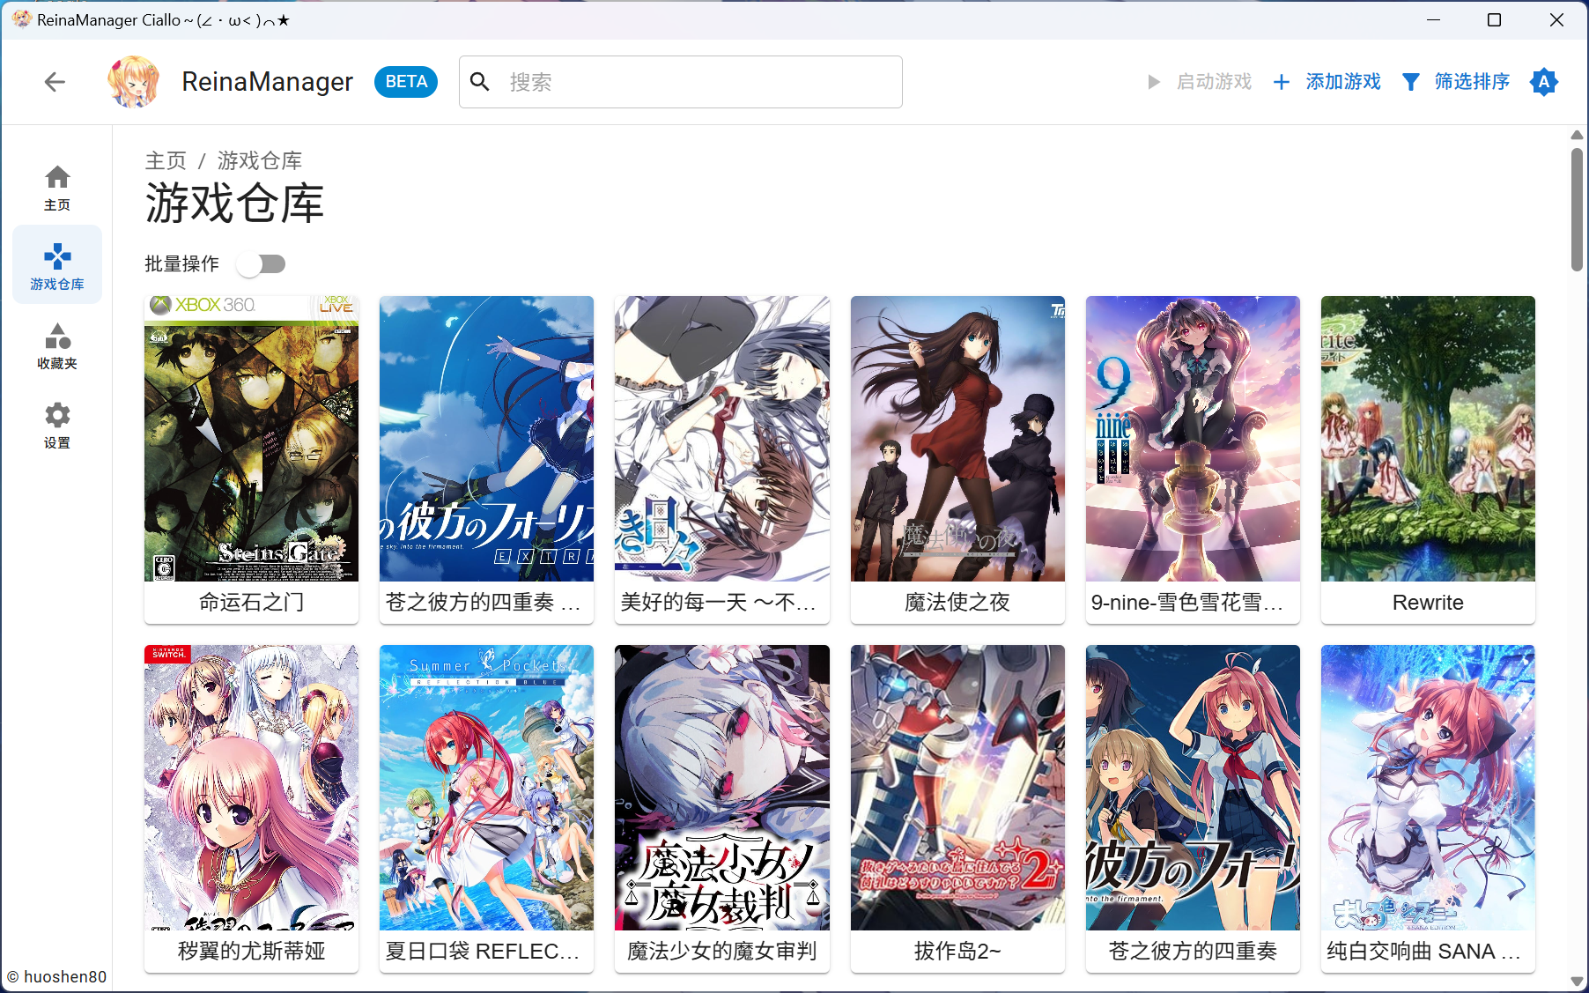Open 收藏夹 in the sidebar
Image resolution: width=1589 pixels, height=993 pixels.
(x=57, y=345)
